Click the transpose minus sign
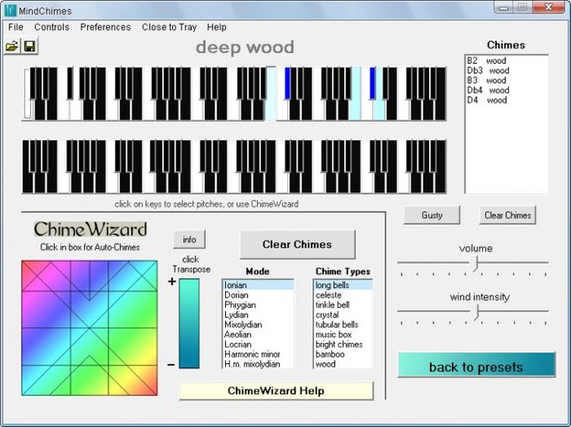This screenshot has height=427, width=571. [x=171, y=365]
